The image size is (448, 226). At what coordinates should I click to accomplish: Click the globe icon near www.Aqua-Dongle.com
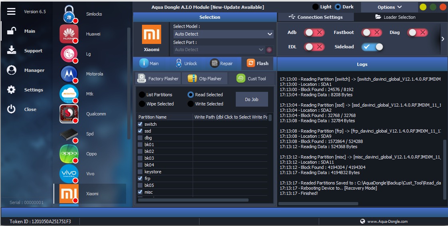click(363, 221)
